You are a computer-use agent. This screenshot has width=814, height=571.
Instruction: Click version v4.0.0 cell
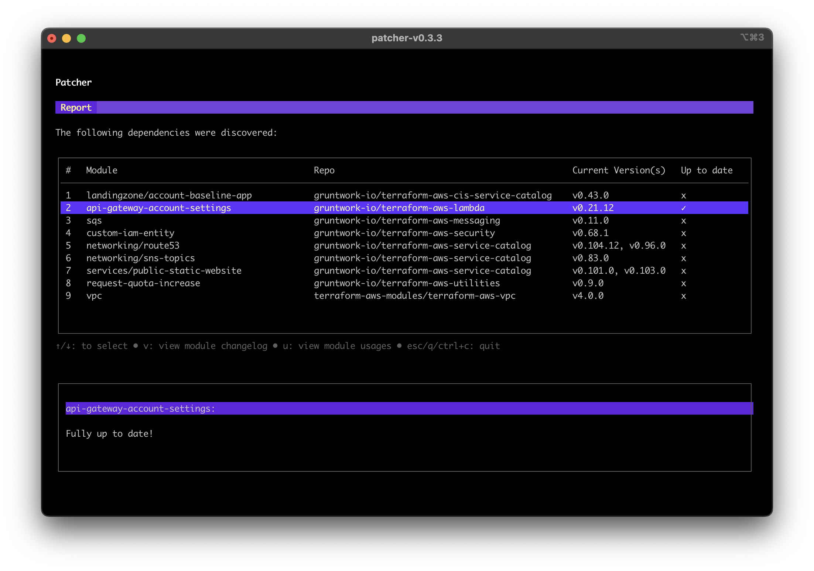pos(588,295)
